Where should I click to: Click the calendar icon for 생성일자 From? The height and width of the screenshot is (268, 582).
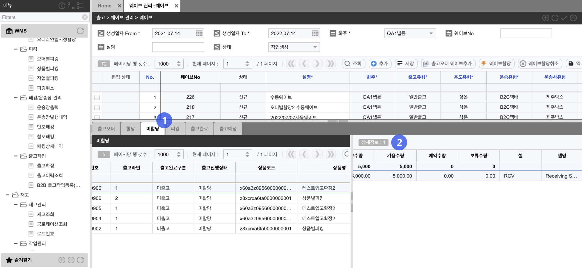point(199,33)
